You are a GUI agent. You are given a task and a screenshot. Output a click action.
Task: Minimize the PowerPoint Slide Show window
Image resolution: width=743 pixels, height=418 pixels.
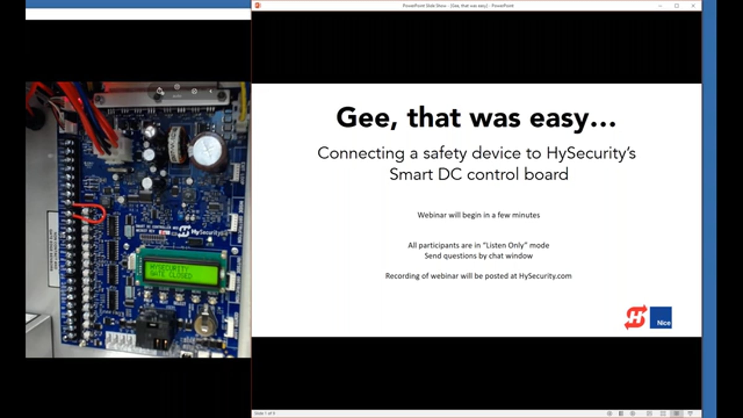660,6
